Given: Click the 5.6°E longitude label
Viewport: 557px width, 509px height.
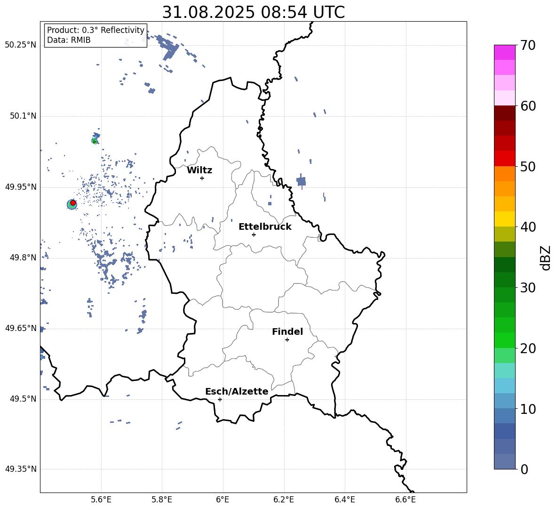Looking at the screenshot, I should (101, 500).
